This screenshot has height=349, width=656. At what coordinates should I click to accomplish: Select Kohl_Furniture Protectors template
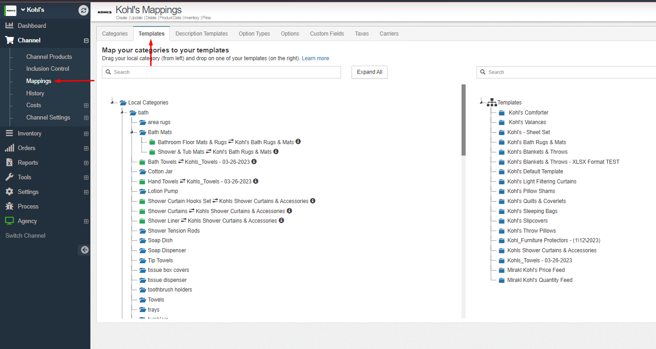tap(554, 240)
